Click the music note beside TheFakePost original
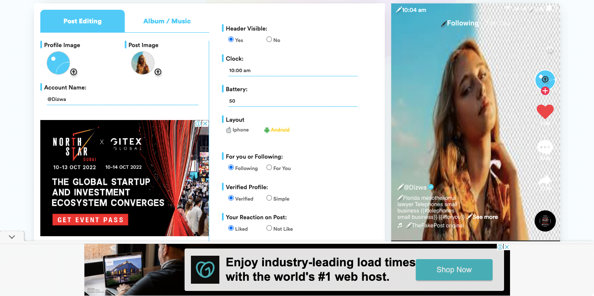This screenshot has width=594, height=296. click(399, 225)
